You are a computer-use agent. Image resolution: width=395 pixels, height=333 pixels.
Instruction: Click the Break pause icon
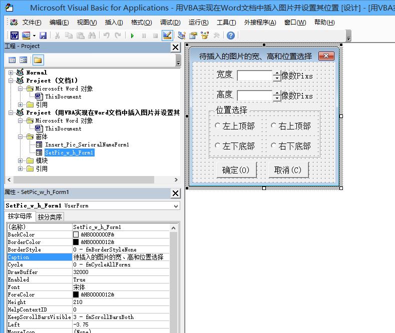[x=144, y=35]
